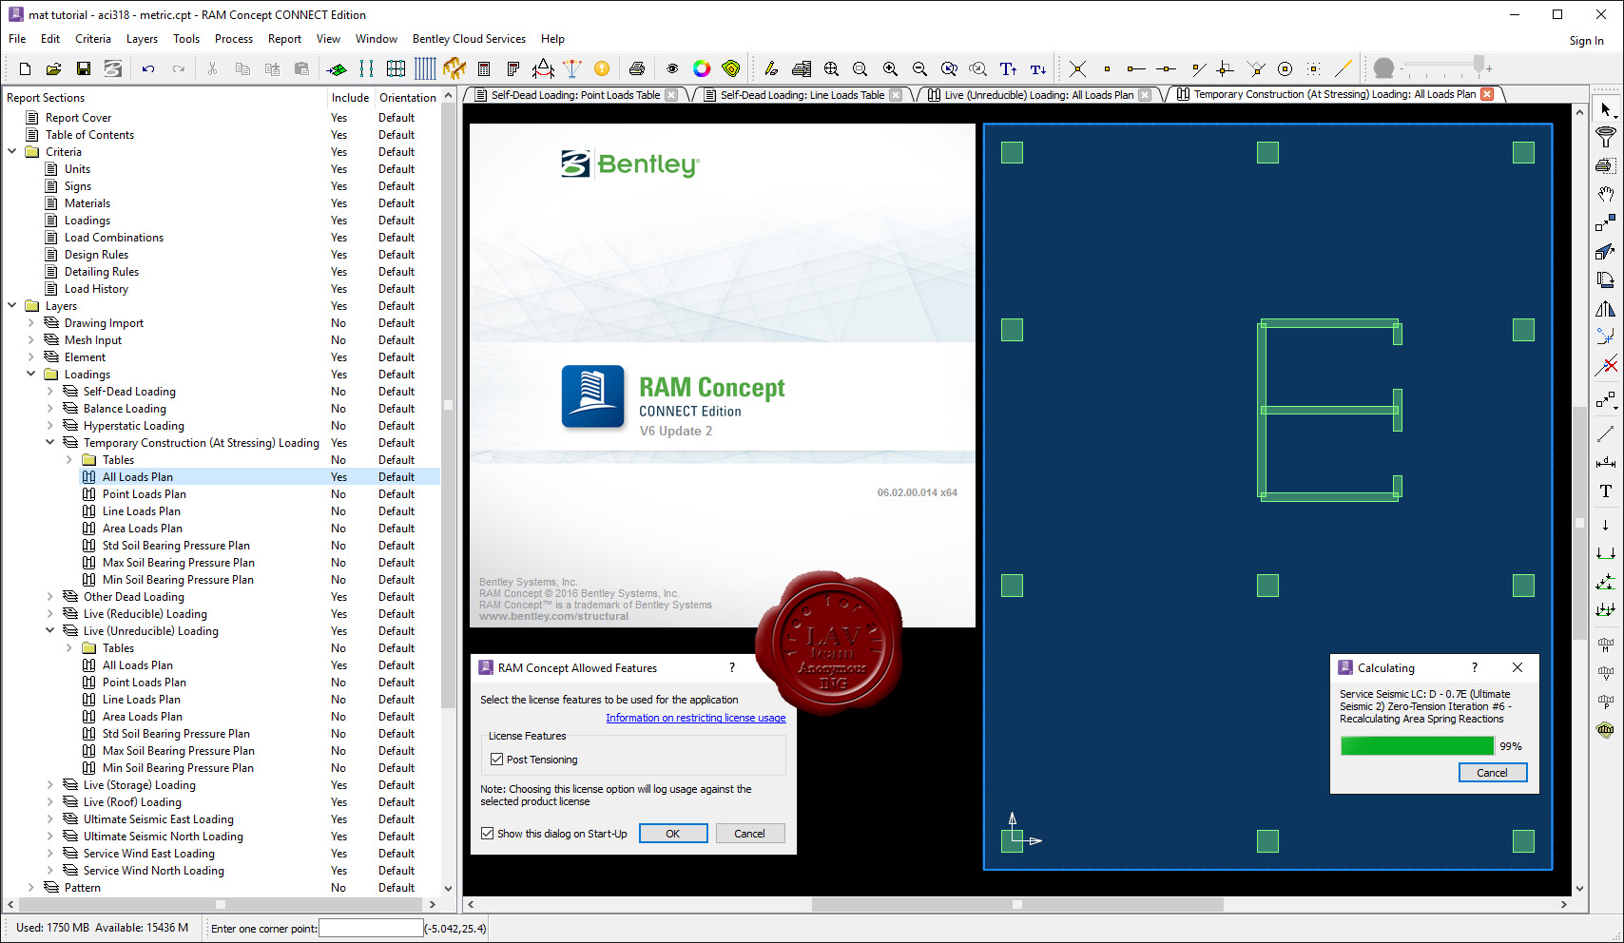Click the Undo arrow icon
Viewport: 1624px width, 943px height.
(148, 68)
